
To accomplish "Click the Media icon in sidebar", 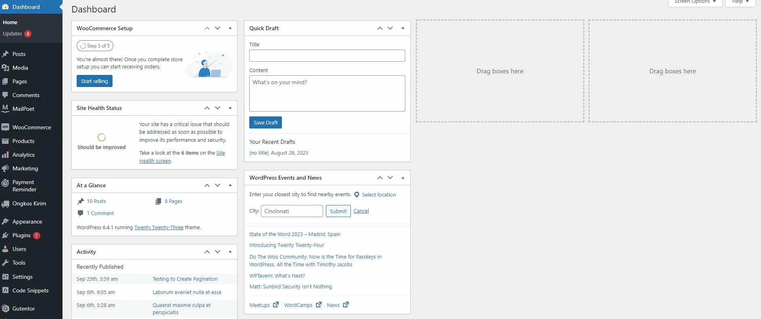I will 5,68.
